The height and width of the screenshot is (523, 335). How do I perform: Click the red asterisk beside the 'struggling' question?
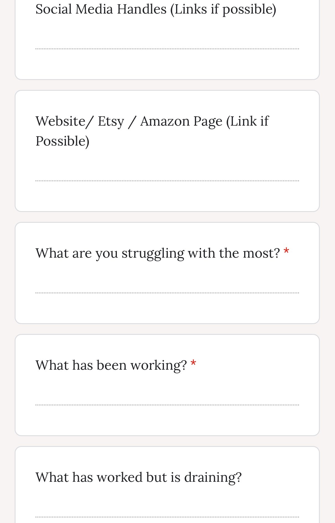pyautogui.click(x=286, y=252)
